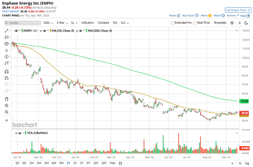The height and width of the screenshot is (167, 253).
Task: Toggle the drawings lock icon
Action: tap(6, 78)
